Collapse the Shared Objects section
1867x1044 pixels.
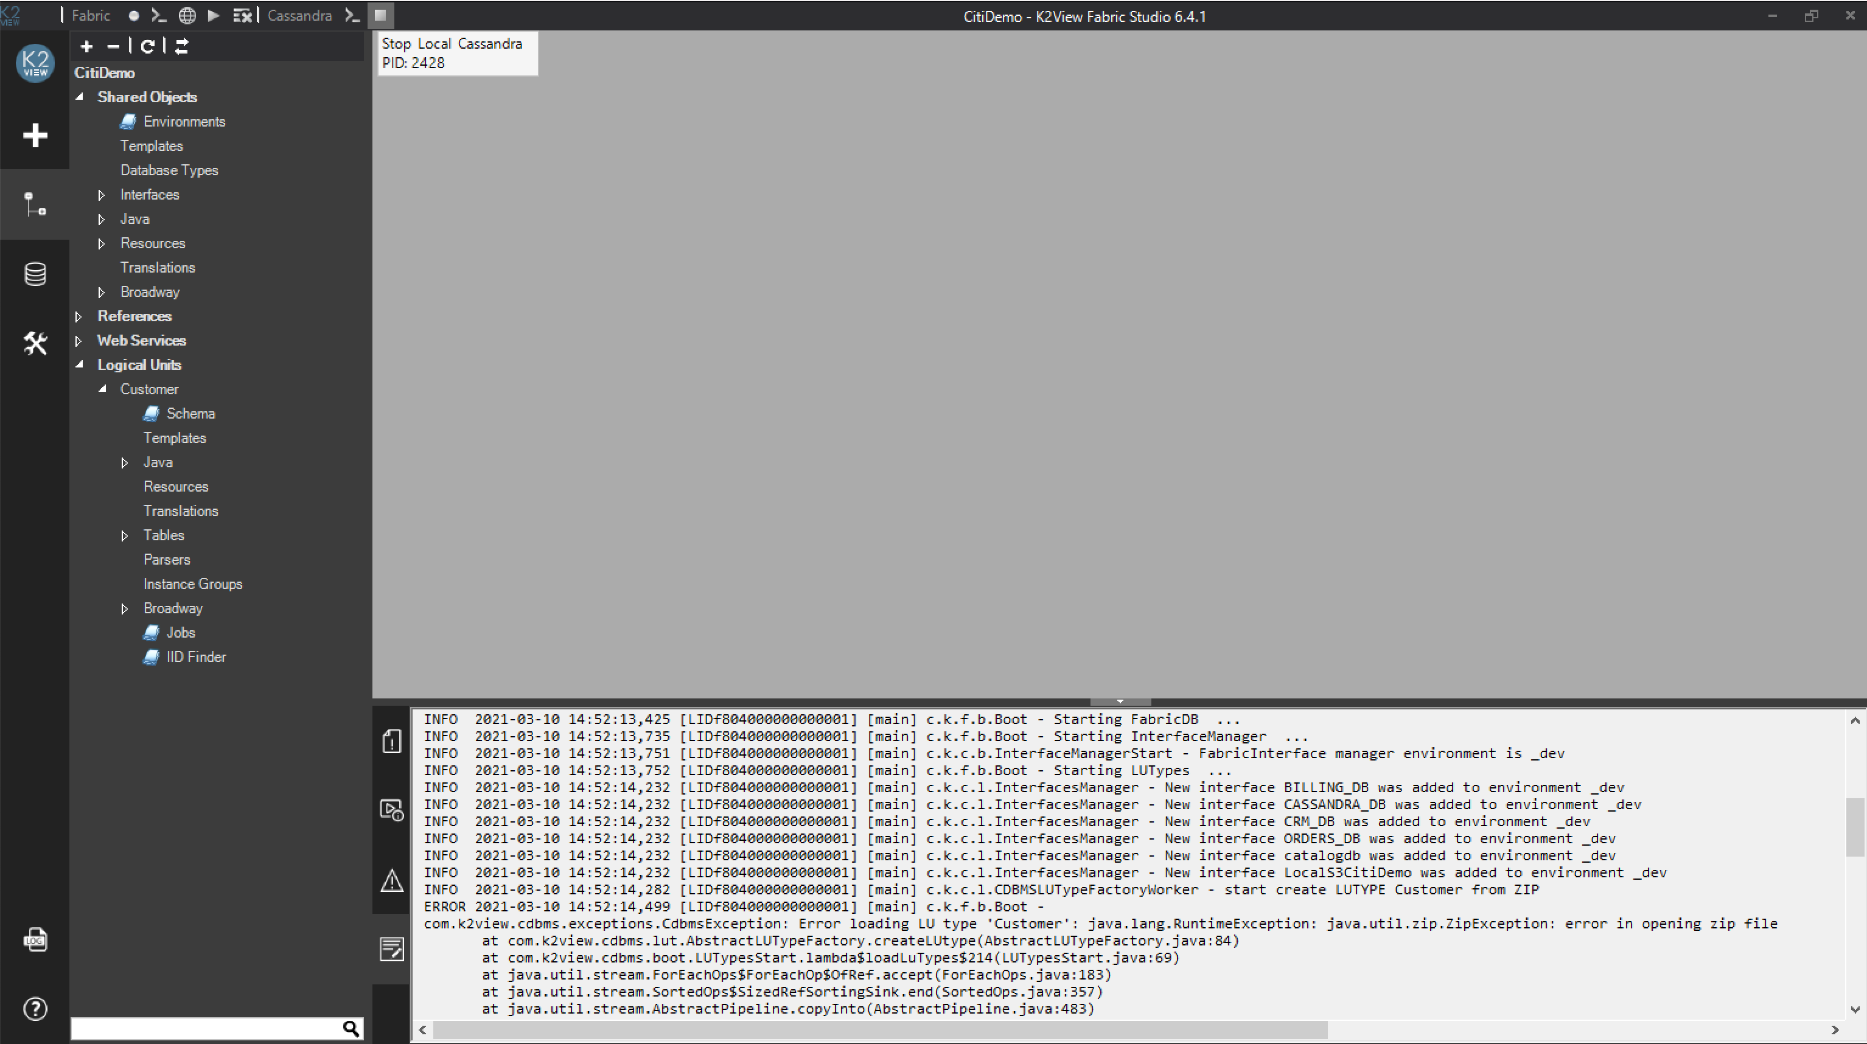coord(80,96)
